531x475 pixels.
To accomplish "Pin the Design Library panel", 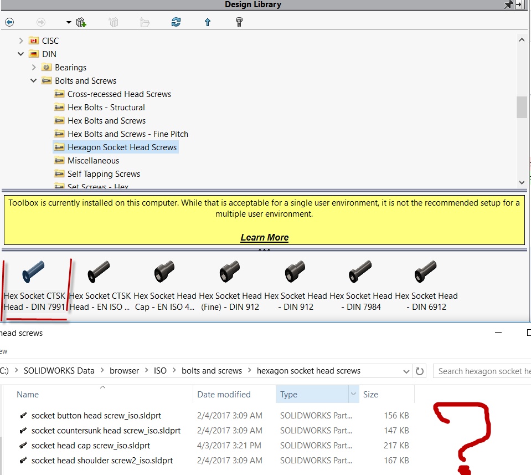I will pos(509,4).
